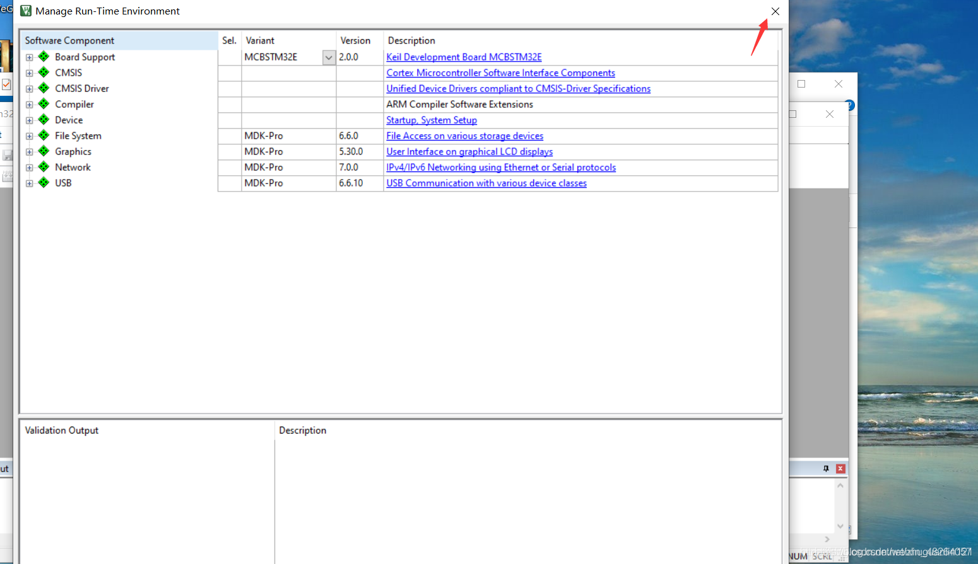Expand the Device tree node
Screen dimensions: 978x564
pyautogui.click(x=29, y=120)
